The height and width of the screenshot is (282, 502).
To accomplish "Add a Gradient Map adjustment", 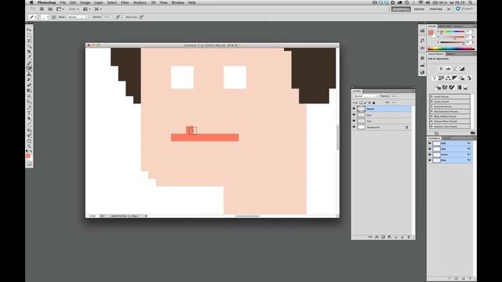I will (459, 88).
